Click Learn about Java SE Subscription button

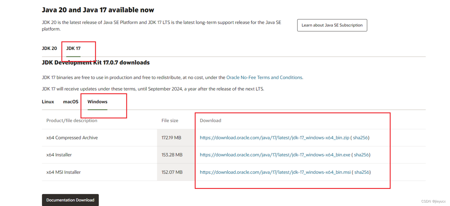pyautogui.click(x=332, y=25)
